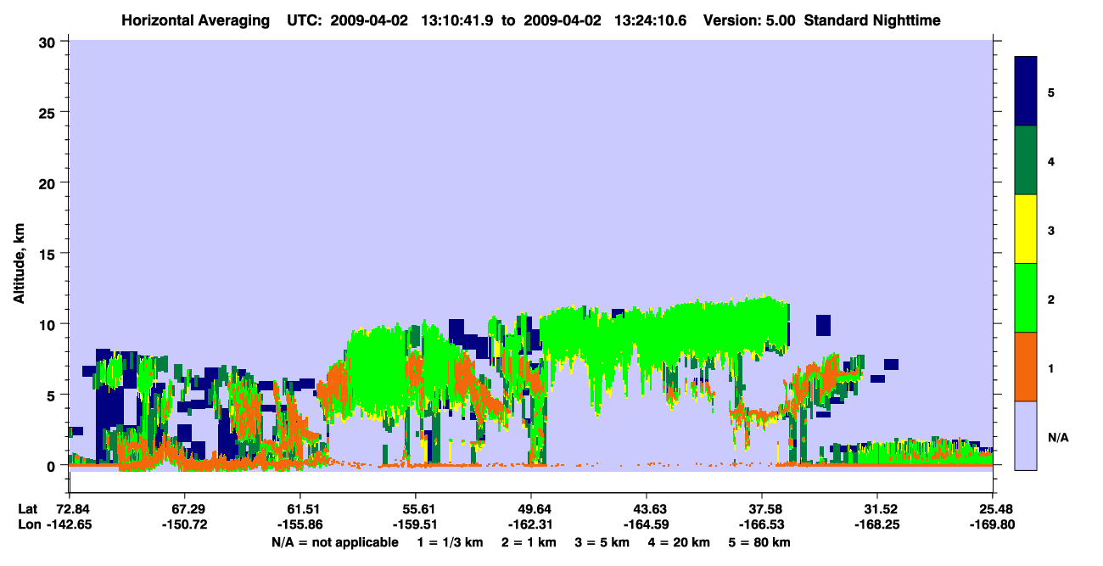Click the N/A = not applicable legend
1103x566 pixels.
pos(335,542)
